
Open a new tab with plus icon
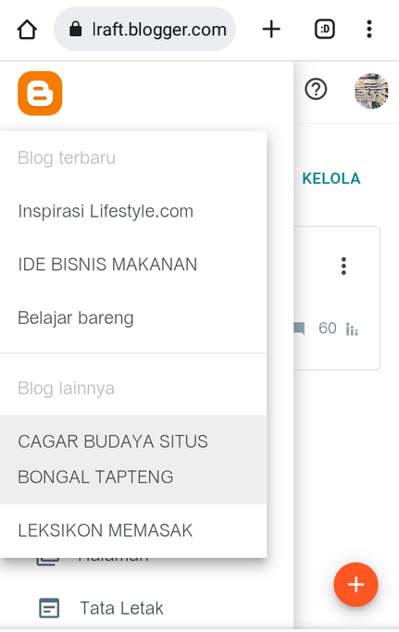pyautogui.click(x=271, y=30)
